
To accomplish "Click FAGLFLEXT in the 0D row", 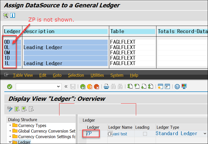I will [x=123, y=42].
